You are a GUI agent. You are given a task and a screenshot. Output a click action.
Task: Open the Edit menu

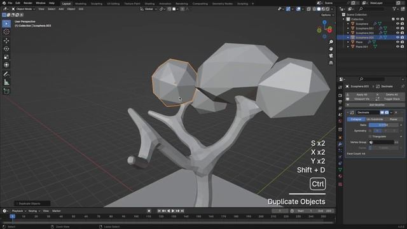click(18, 3)
